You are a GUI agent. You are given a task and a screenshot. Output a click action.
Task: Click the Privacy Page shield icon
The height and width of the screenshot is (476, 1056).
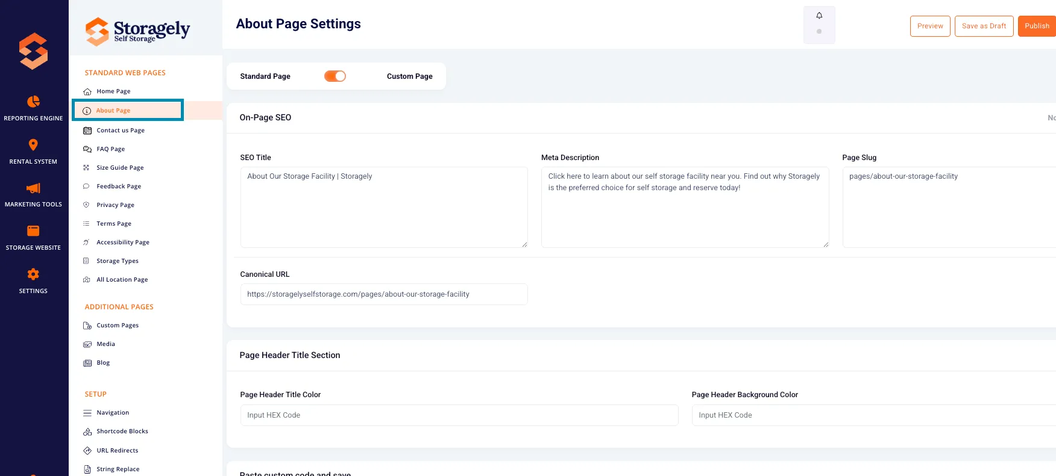tap(86, 205)
